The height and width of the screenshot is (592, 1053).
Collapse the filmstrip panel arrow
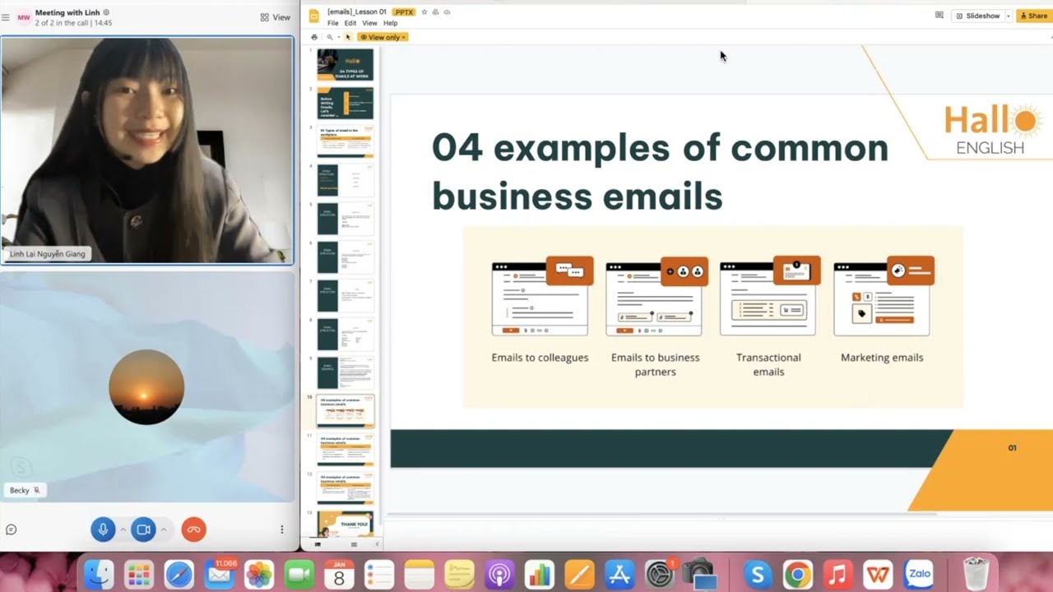(378, 544)
